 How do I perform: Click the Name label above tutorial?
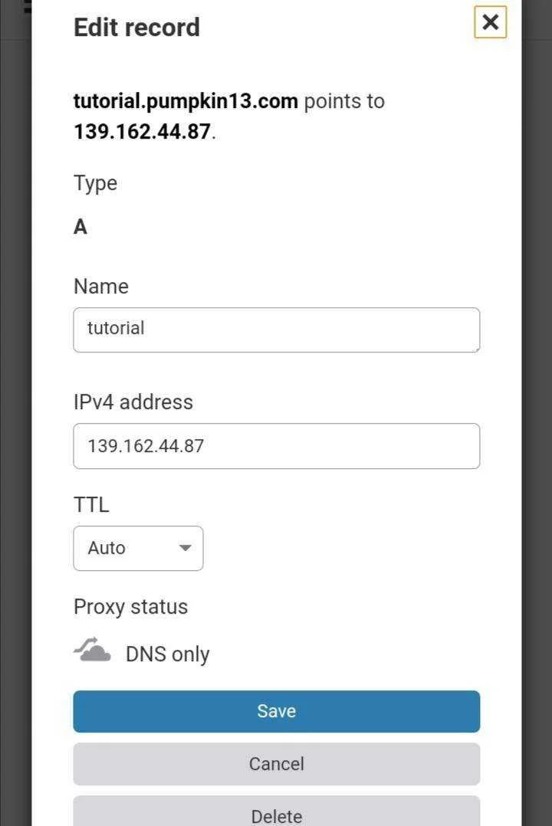(x=101, y=287)
